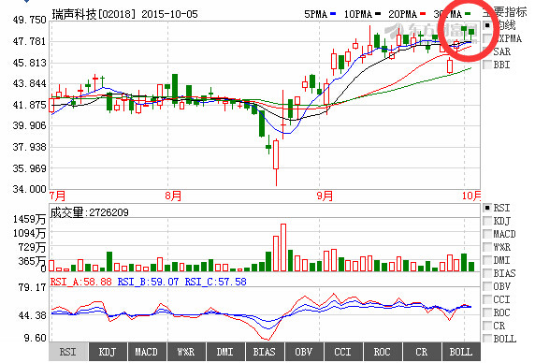The width and height of the screenshot is (535, 363).
Task: Toggle the RSI checkbox in side list
Action: (487, 208)
